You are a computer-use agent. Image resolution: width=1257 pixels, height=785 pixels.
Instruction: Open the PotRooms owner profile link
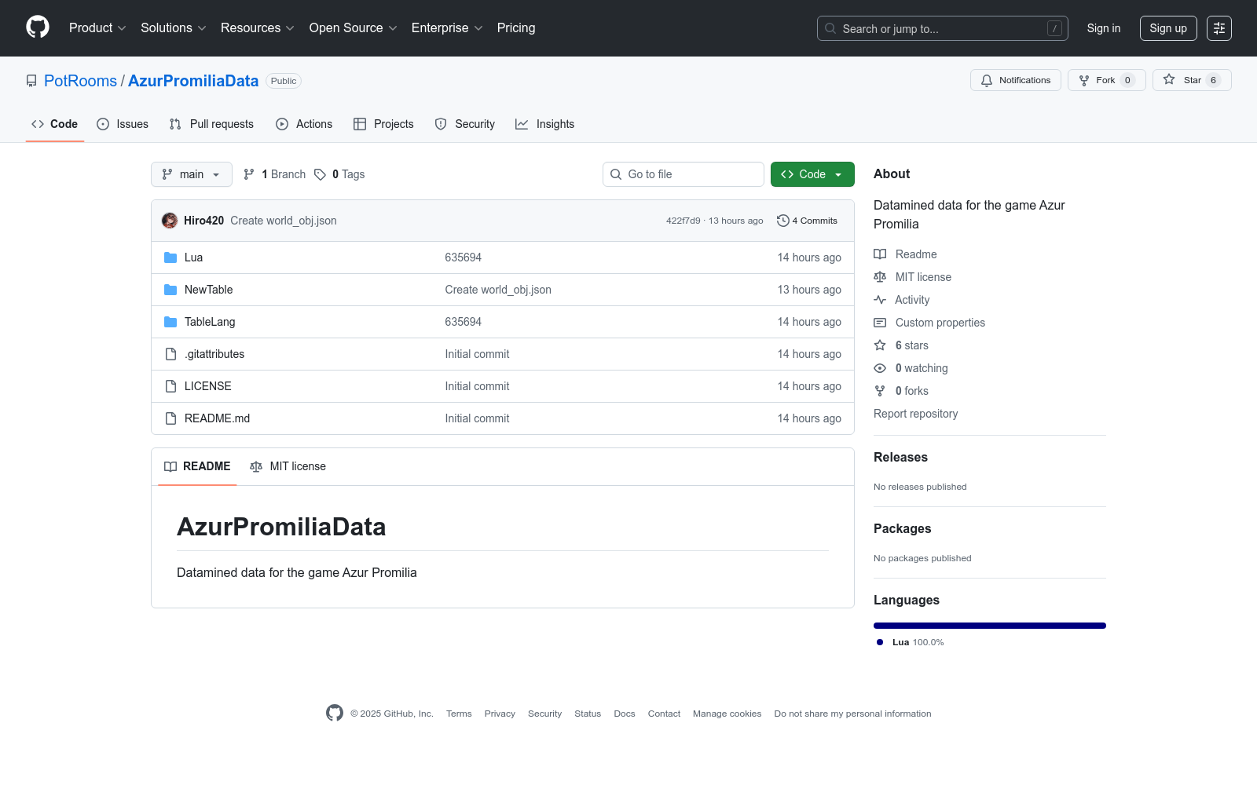(80, 81)
